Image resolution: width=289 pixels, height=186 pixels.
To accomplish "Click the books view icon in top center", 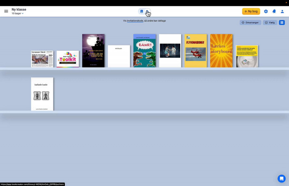I will tap(141, 11).
